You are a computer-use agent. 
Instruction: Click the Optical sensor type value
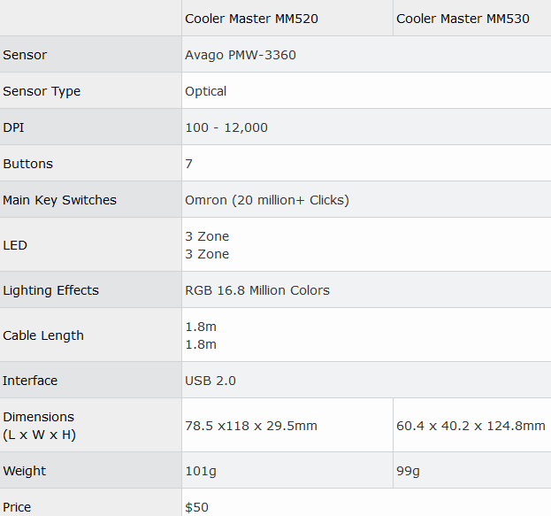pyautogui.click(x=205, y=91)
